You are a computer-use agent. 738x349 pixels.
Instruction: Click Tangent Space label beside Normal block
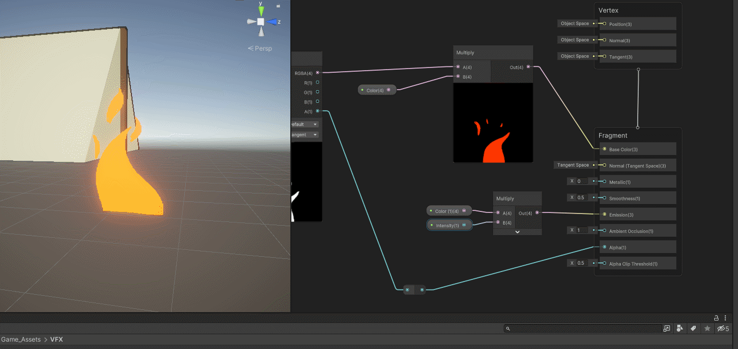point(573,165)
